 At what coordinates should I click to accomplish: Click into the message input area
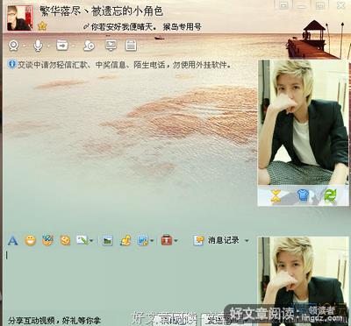coord(129,280)
